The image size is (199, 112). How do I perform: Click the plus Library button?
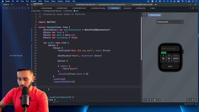click(191, 5)
